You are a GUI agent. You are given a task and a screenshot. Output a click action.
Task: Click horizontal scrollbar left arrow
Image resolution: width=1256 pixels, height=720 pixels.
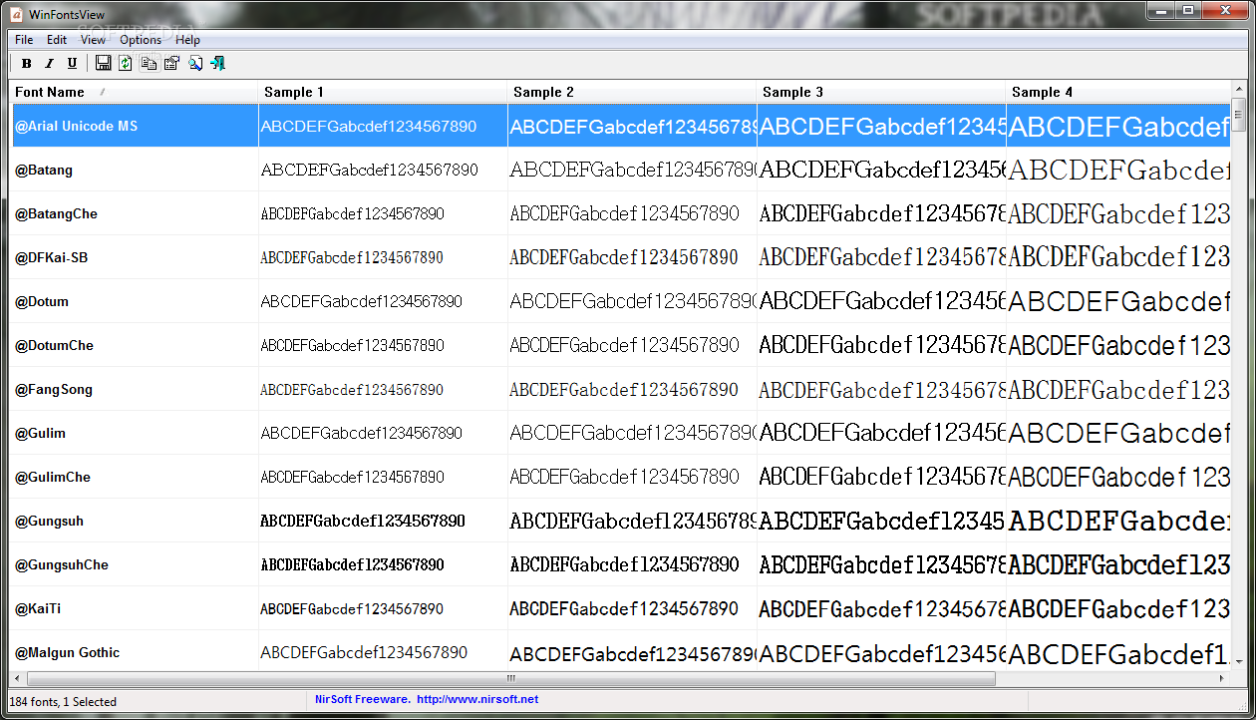18,678
